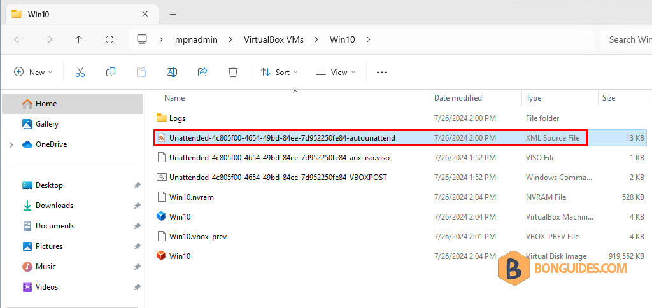Image resolution: width=652 pixels, height=308 pixels.
Task: Go forward with the Forward arrow
Action: (48, 39)
